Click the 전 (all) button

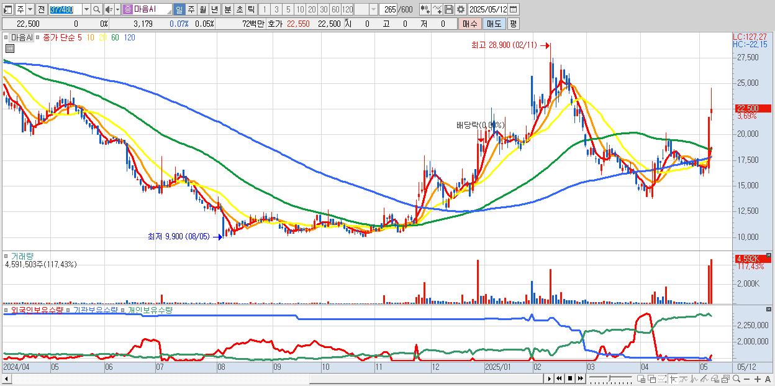(41, 9)
